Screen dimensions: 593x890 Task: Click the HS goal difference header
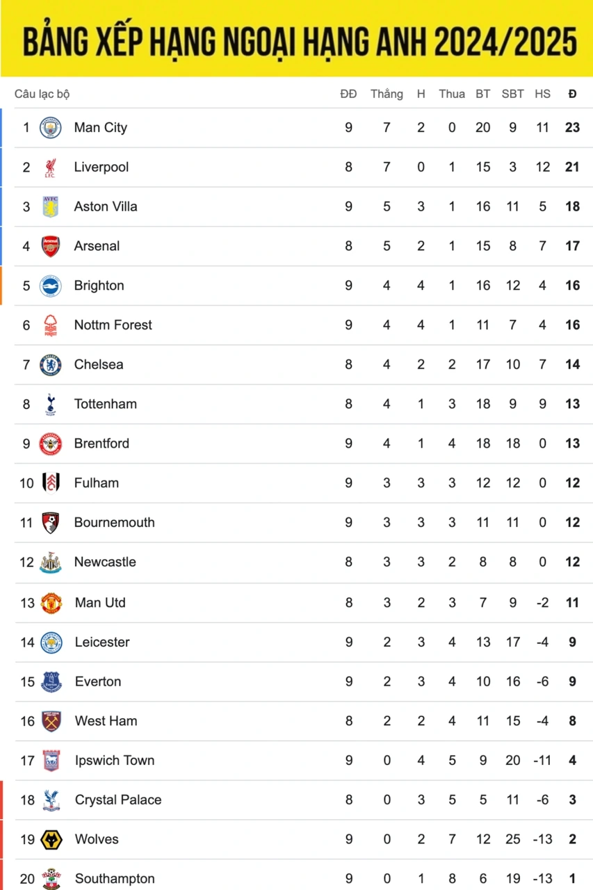point(542,94)
